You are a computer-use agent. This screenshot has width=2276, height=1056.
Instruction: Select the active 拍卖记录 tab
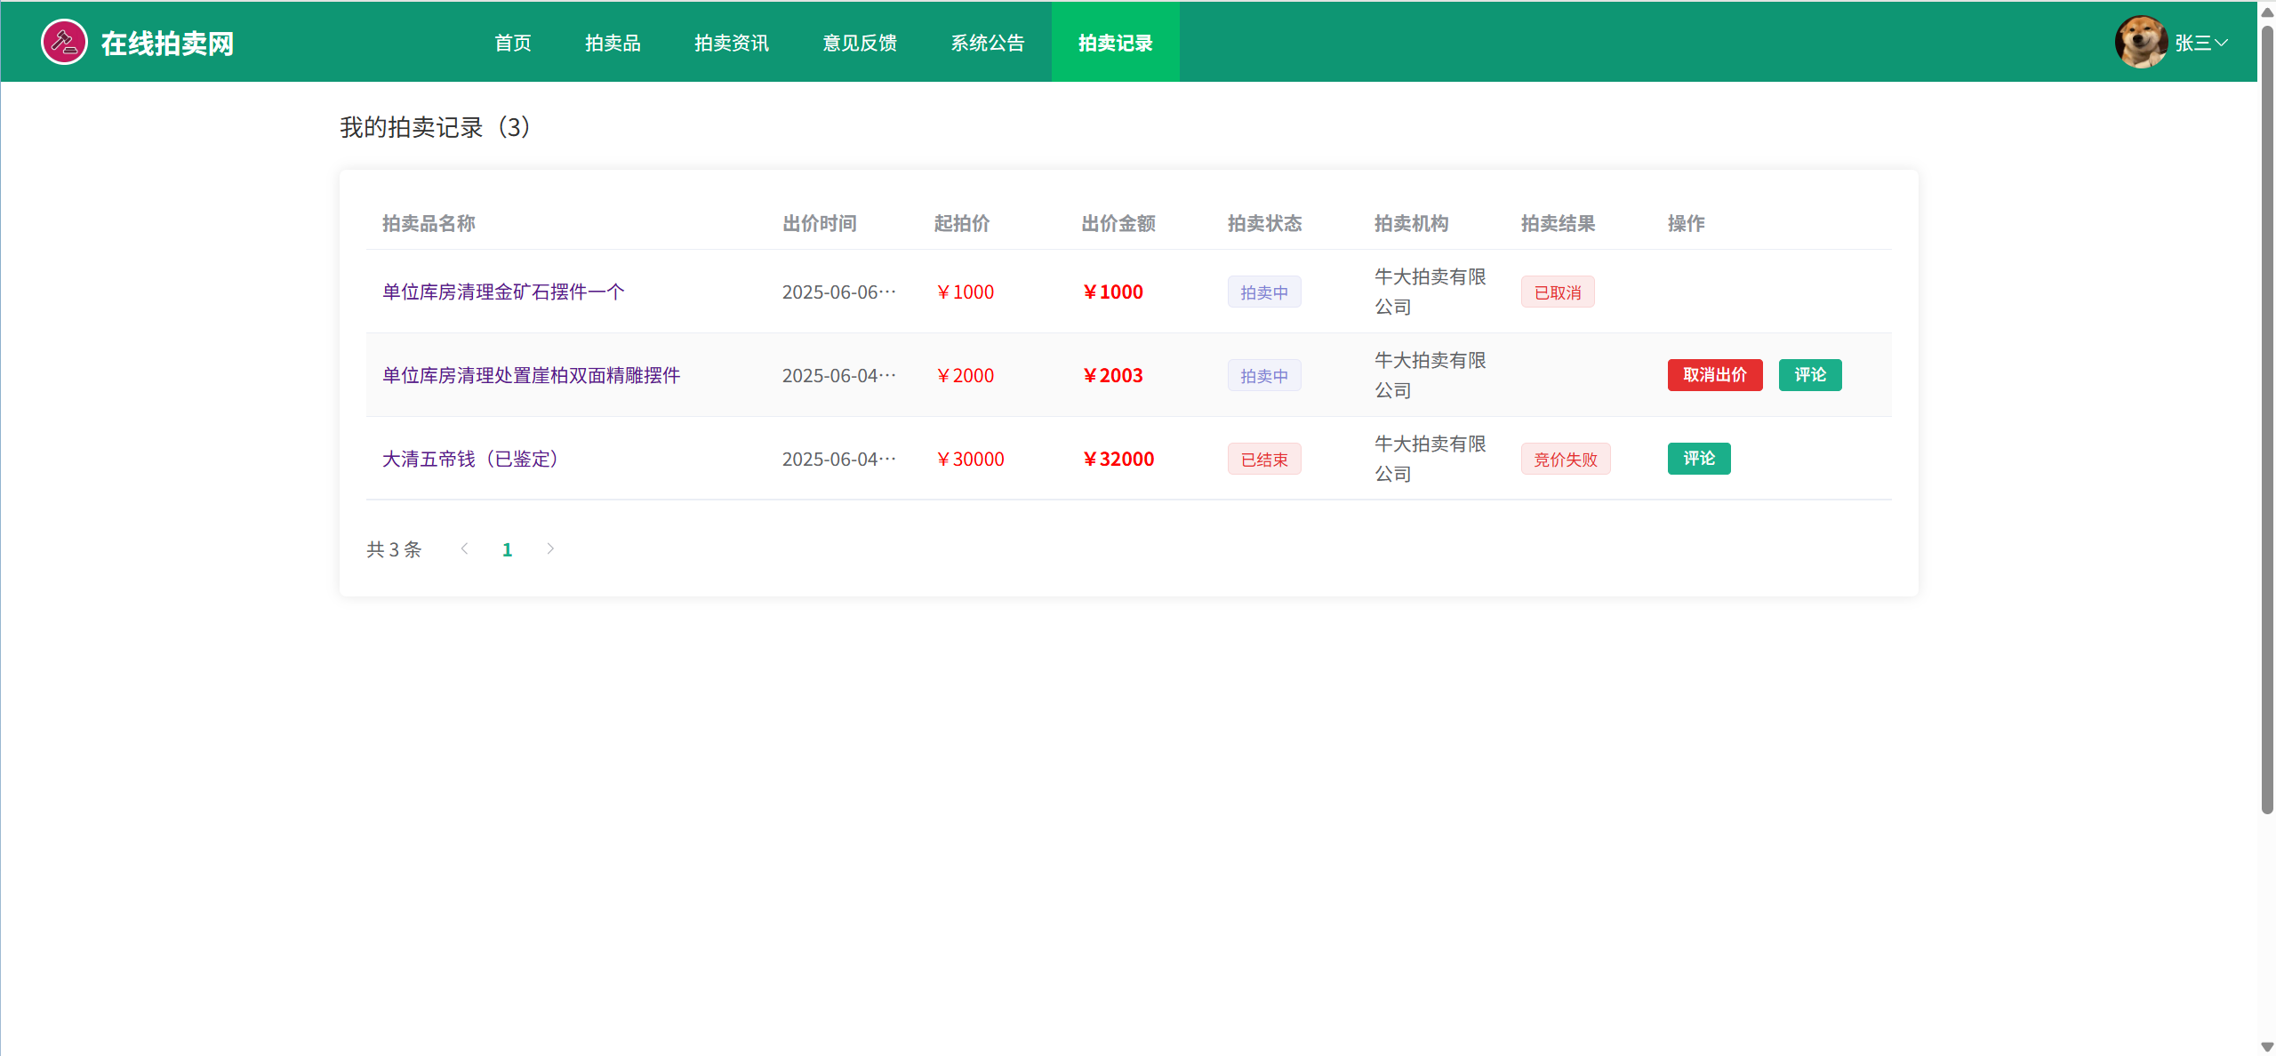click(1115, 43)
